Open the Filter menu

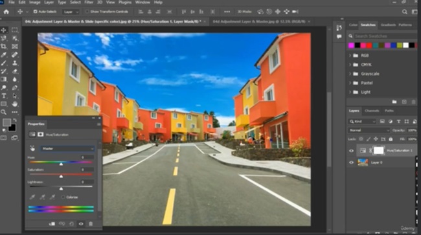(89, 3)
